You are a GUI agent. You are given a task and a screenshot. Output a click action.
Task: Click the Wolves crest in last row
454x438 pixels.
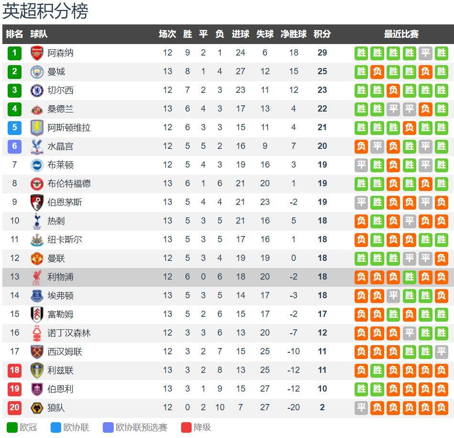37,407
